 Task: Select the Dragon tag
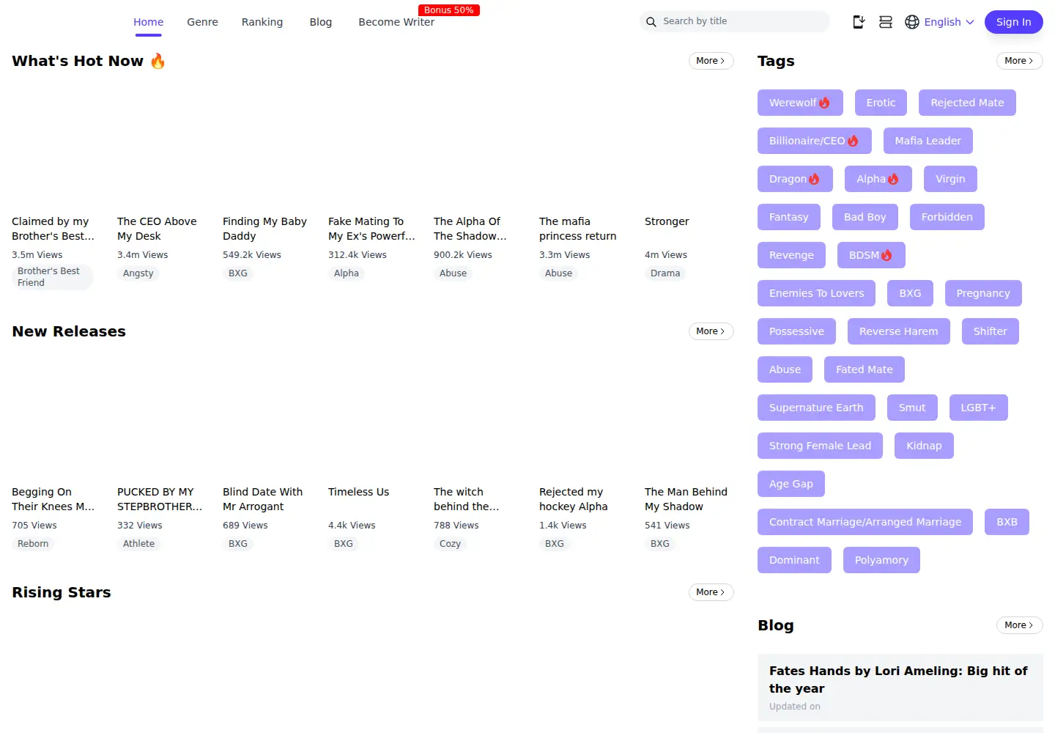pyautogui.click(x=795, y=179)
